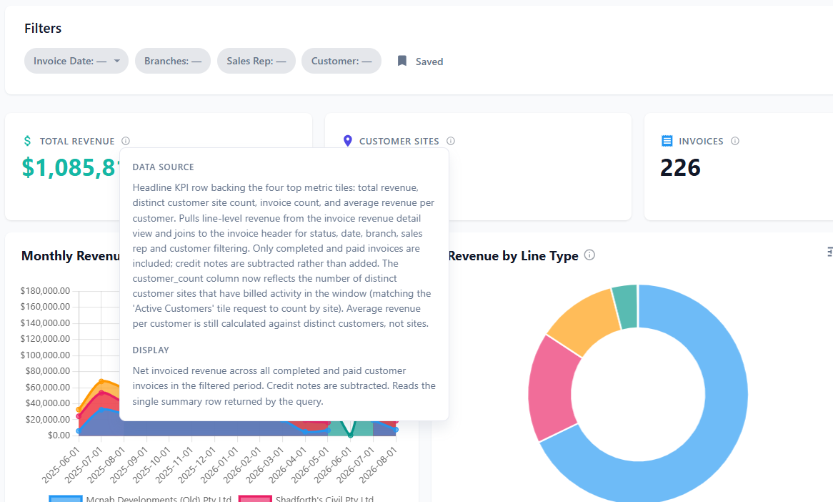Click the dollar sign Total Revenue icon
The height and width of the screenshot is (502, 833).
28,141
